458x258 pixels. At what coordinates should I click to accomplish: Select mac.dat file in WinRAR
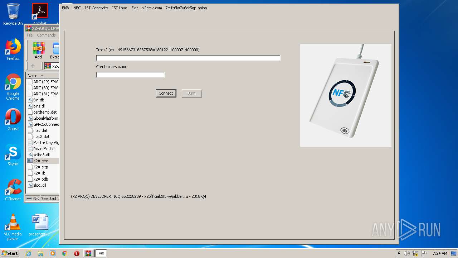tap(38, 130)
